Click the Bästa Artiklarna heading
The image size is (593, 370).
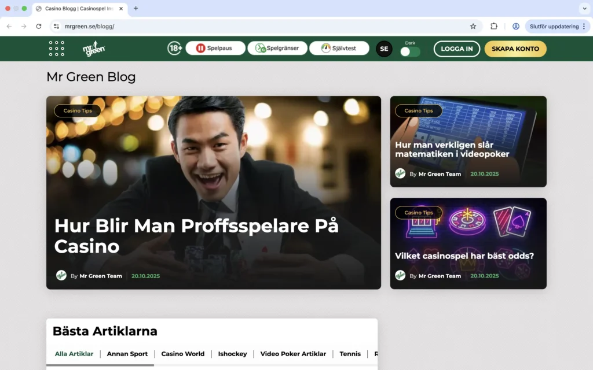(x=105, y=331)
